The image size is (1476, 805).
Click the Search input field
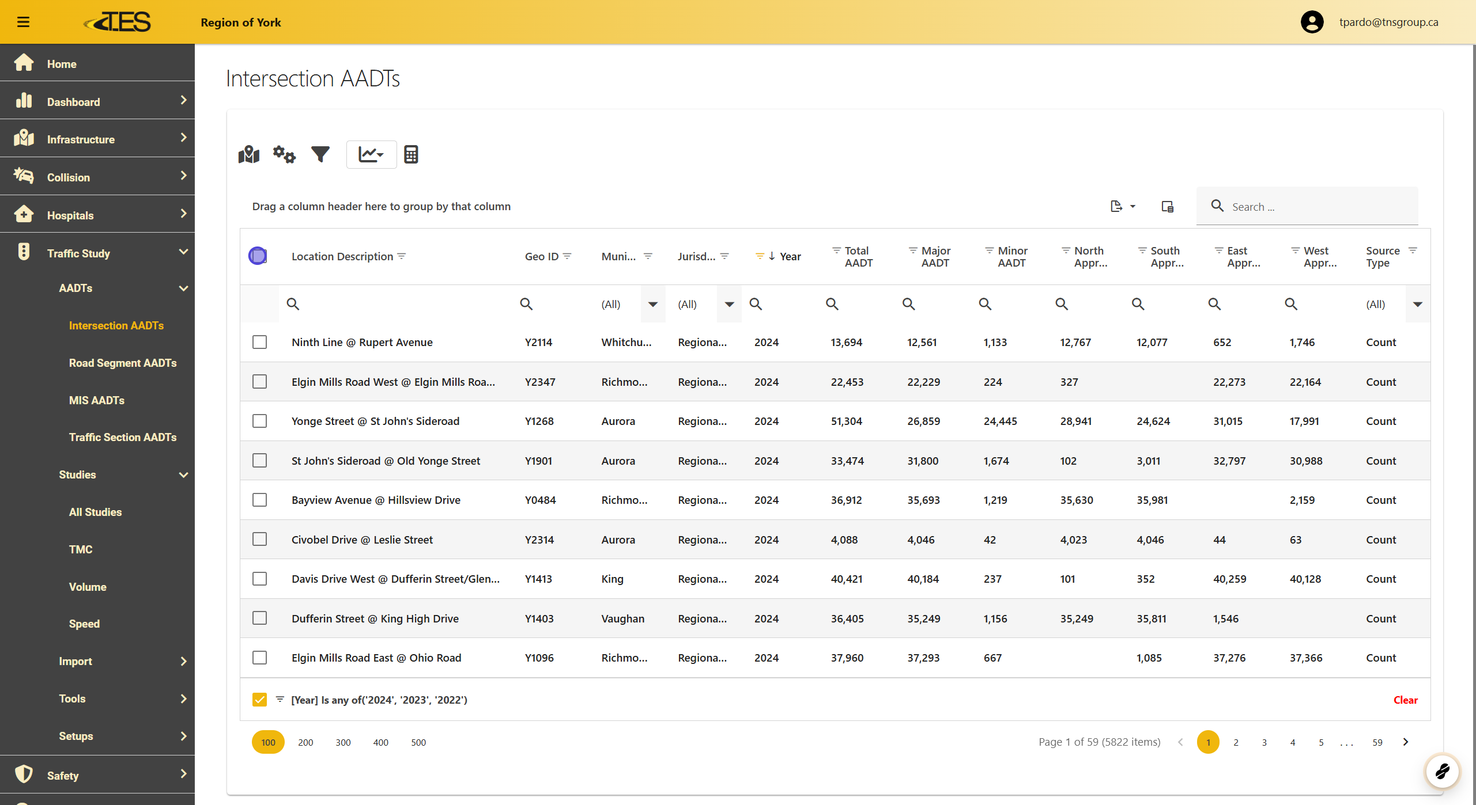point(1320,207)
